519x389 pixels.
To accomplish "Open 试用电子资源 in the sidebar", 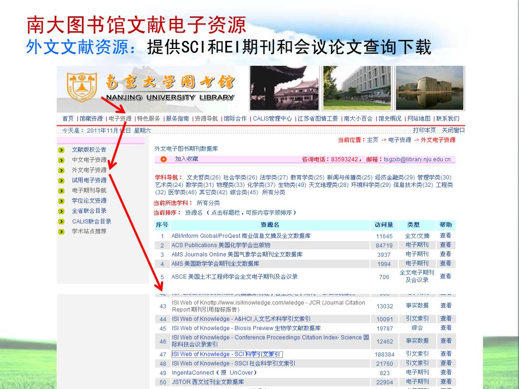I will pyautogui.click(x=89, y=180).
